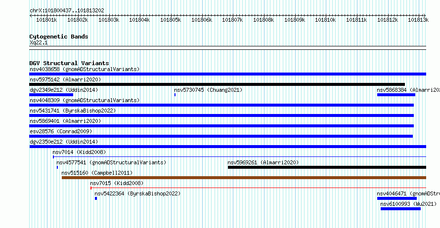Click short blue bar under dgv2349e212

coord(51,95)
